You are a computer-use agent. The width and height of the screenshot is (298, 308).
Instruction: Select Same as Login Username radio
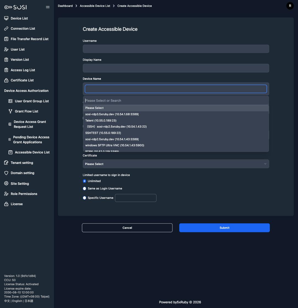(x=84, y=188)
